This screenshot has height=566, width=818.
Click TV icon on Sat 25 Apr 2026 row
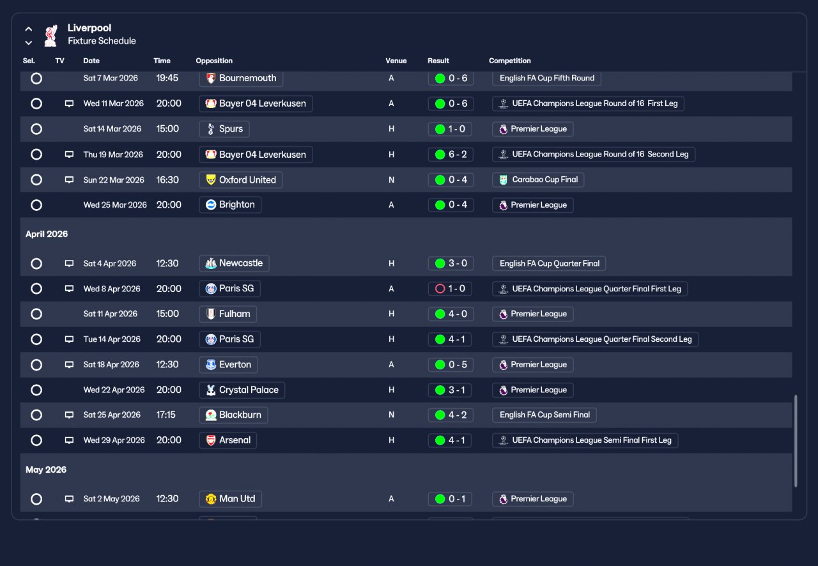coord(69,415)
